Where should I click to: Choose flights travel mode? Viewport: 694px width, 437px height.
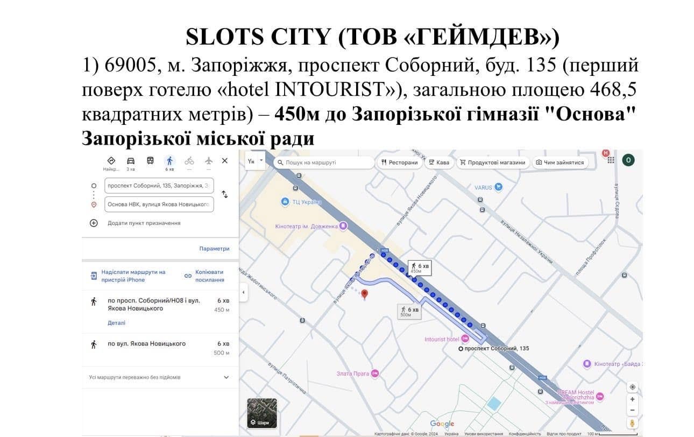coord(209,160)
